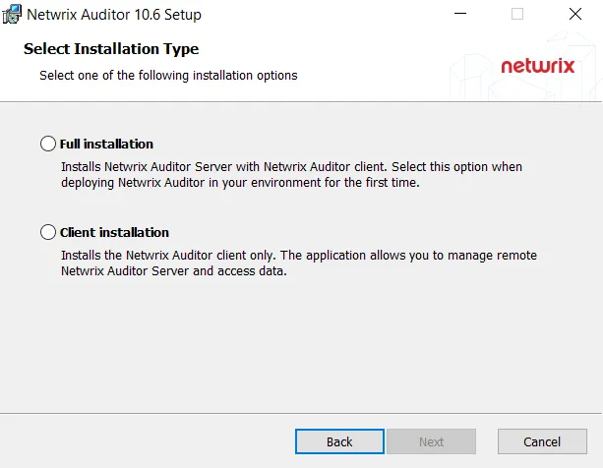603x468 pixels.
Task: Minimize the Netwrix Auditor Setup window
Action: (x=460, y=14)
